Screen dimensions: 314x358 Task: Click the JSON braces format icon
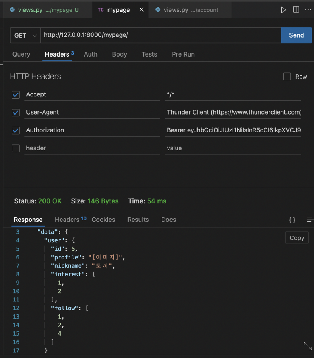click(x=292, y=220)
